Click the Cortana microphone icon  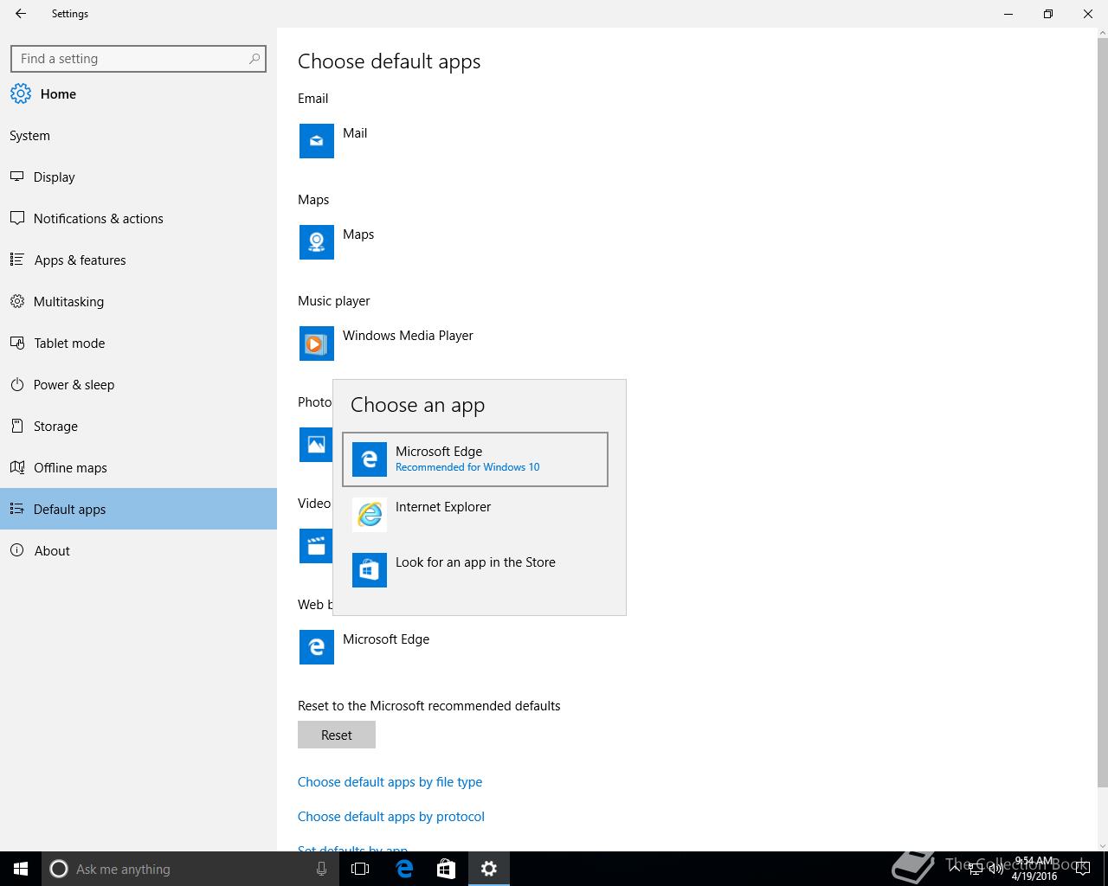[321, 869]
